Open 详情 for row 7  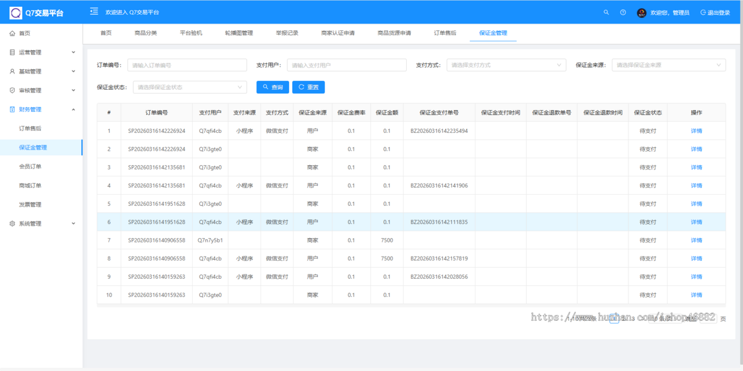(697, 241)
